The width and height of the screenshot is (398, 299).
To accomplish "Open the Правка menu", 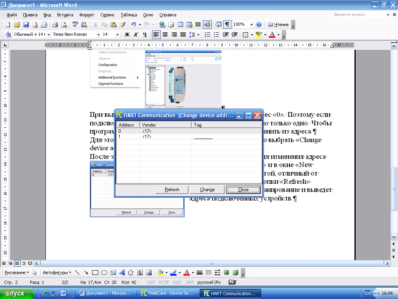I will [30, 15].
